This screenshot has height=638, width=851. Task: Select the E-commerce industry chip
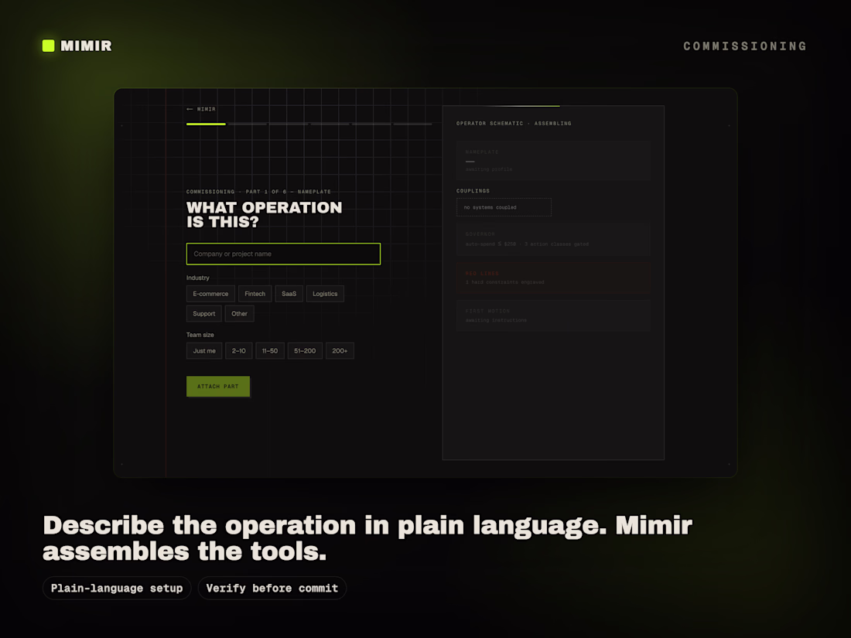pyautogui.click(x=210, y=294)
